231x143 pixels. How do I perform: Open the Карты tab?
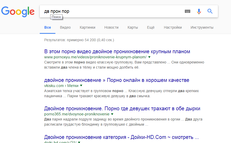point(133,27)
